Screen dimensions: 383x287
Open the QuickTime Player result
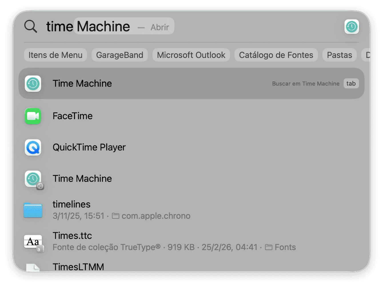[x=191, y=147]
